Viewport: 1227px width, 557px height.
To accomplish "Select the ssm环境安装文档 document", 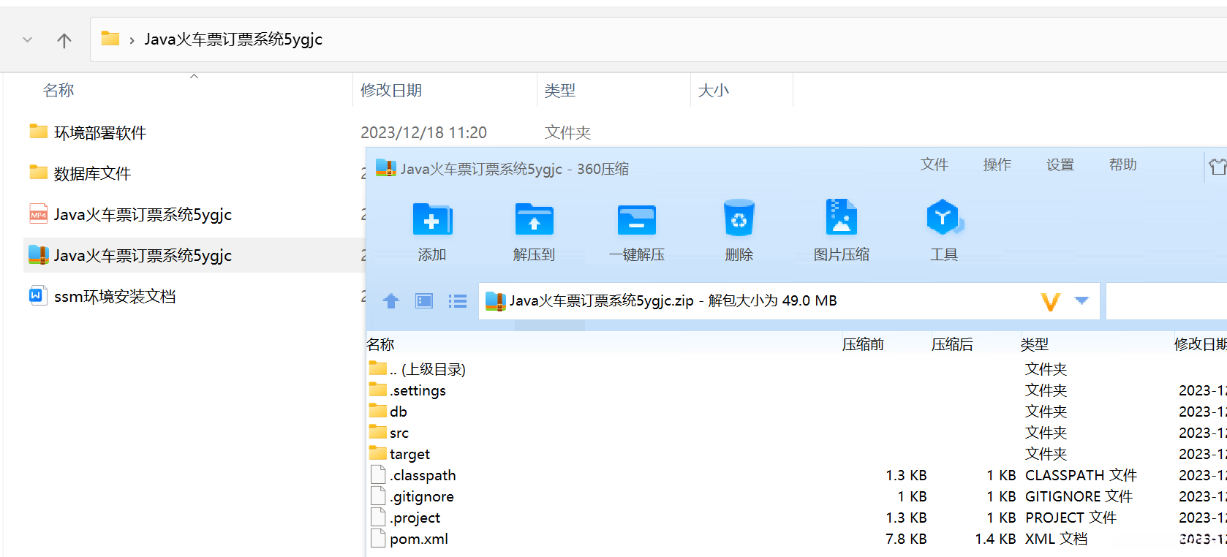I will click(115, 296).
